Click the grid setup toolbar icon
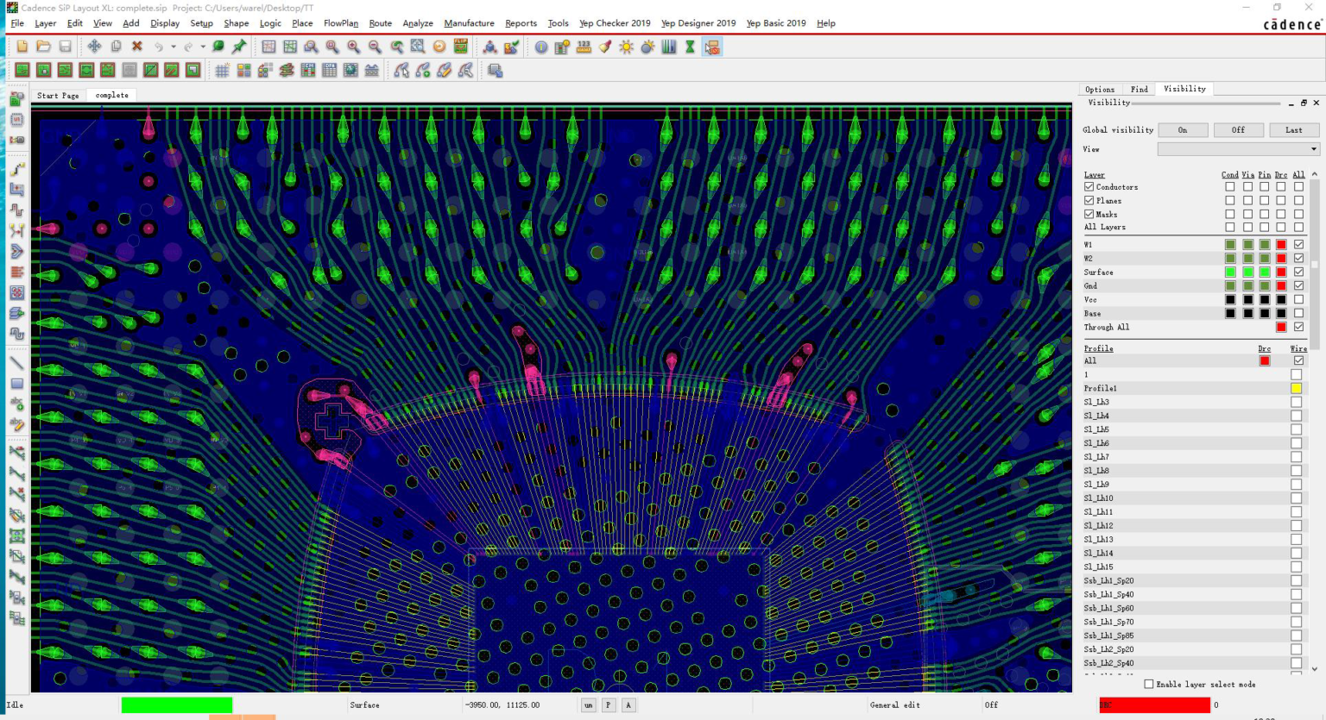The image size is (1326, 720). pos(221,70)
